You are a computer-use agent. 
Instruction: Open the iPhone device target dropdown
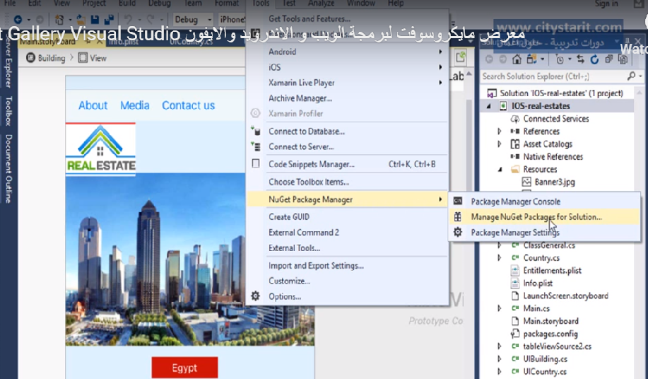coord(232,19)
